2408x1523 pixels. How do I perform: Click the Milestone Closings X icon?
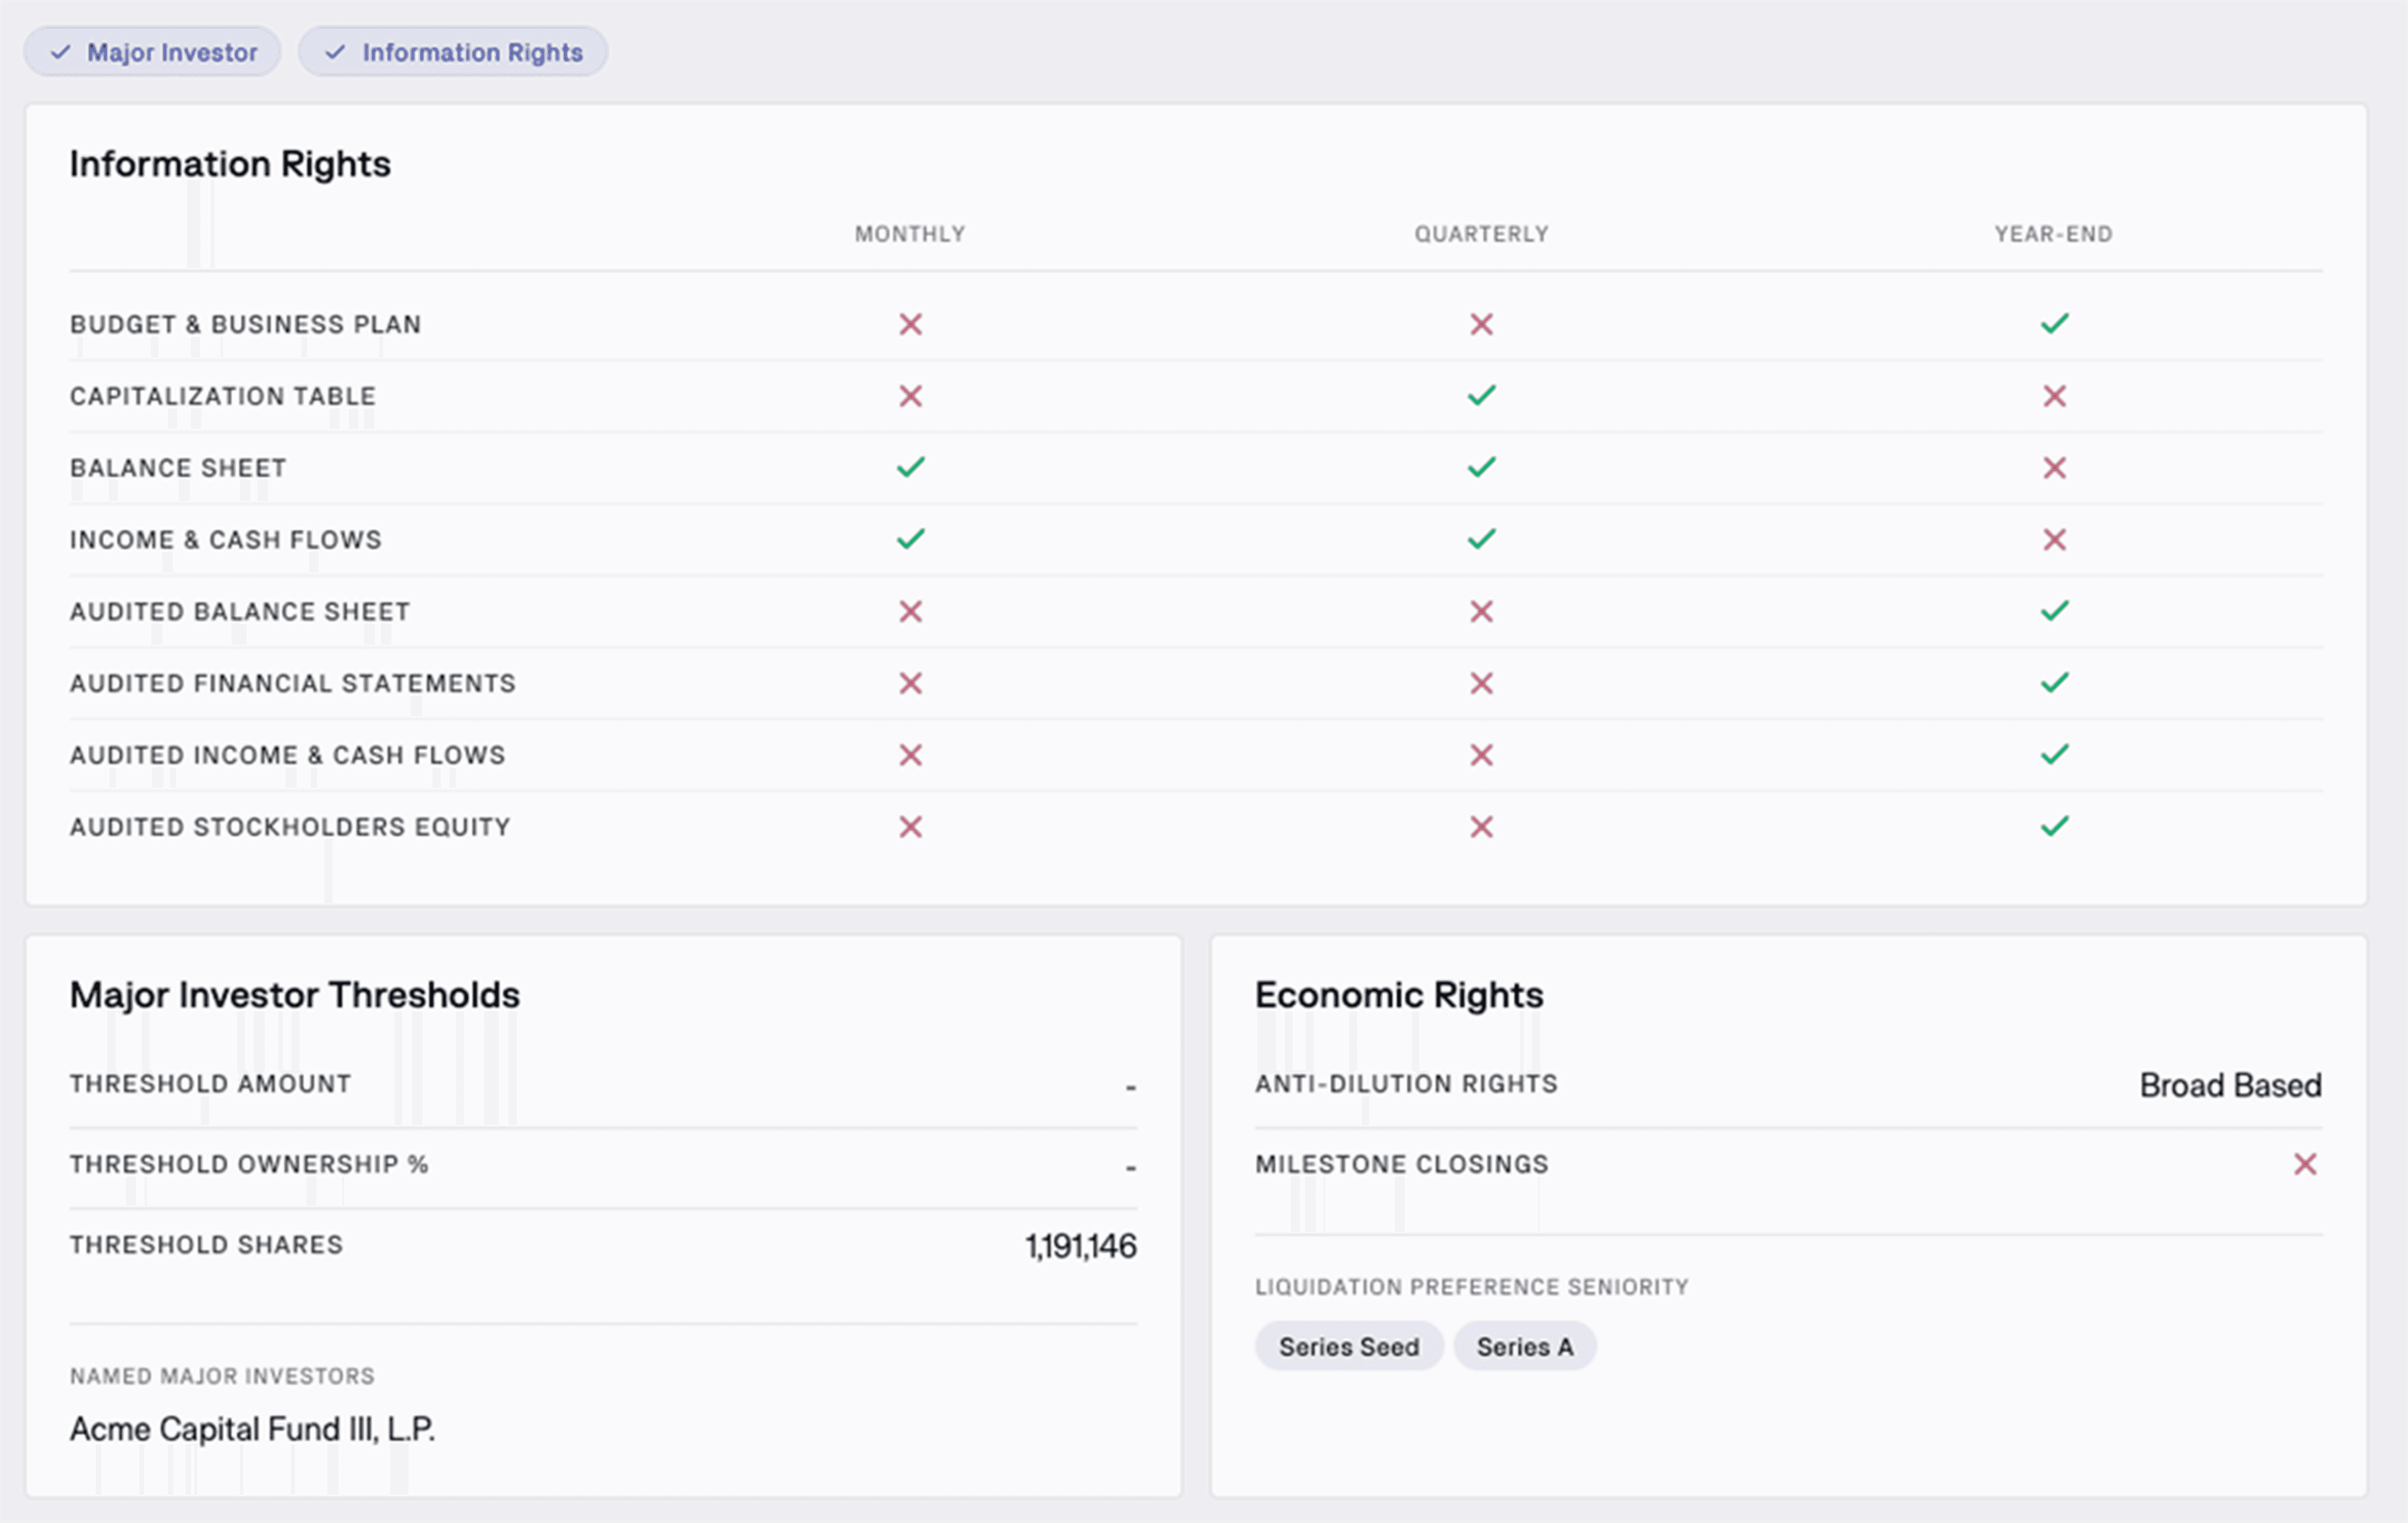2304,1164
